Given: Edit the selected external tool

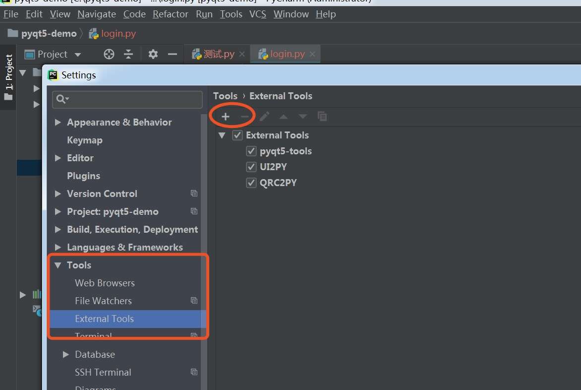Looking at the screenshot, I should [x=264, y=116].
